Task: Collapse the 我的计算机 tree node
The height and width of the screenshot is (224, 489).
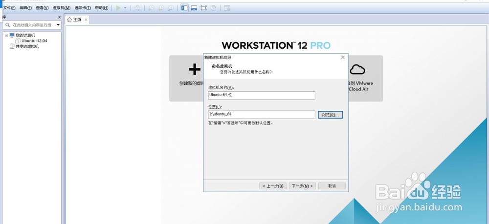Action: coord(6,36)
